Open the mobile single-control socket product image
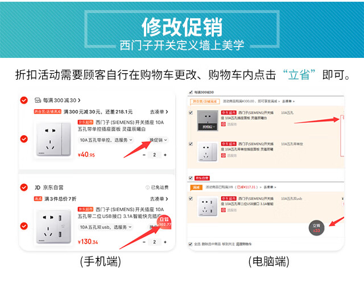This screenshot has width=364, height=285. tap(53, 139)
